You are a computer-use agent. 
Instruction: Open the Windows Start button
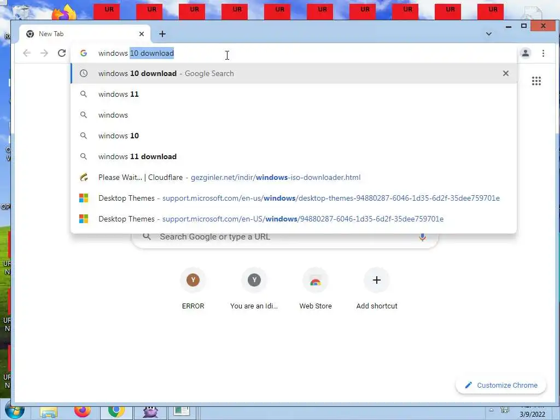(x=15, y=411)
